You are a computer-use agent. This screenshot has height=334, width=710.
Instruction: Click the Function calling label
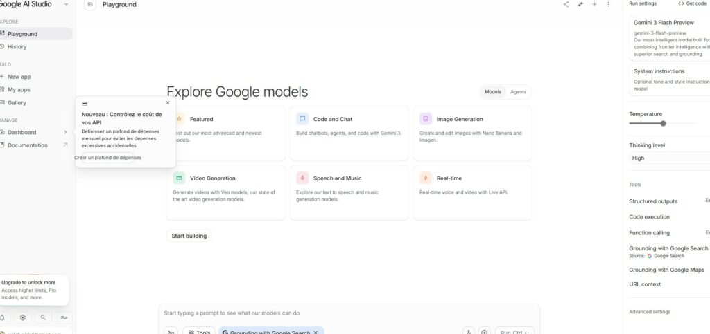649,233
